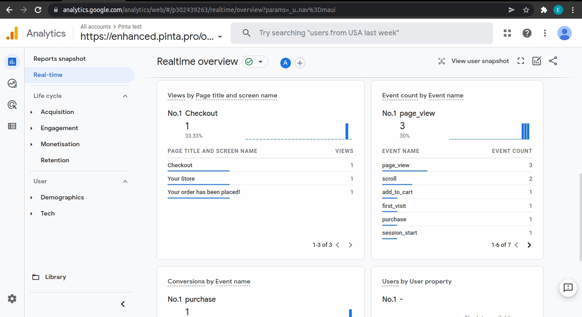
Task: Open the Configure icon in left rail
Action: pos(12,126)
